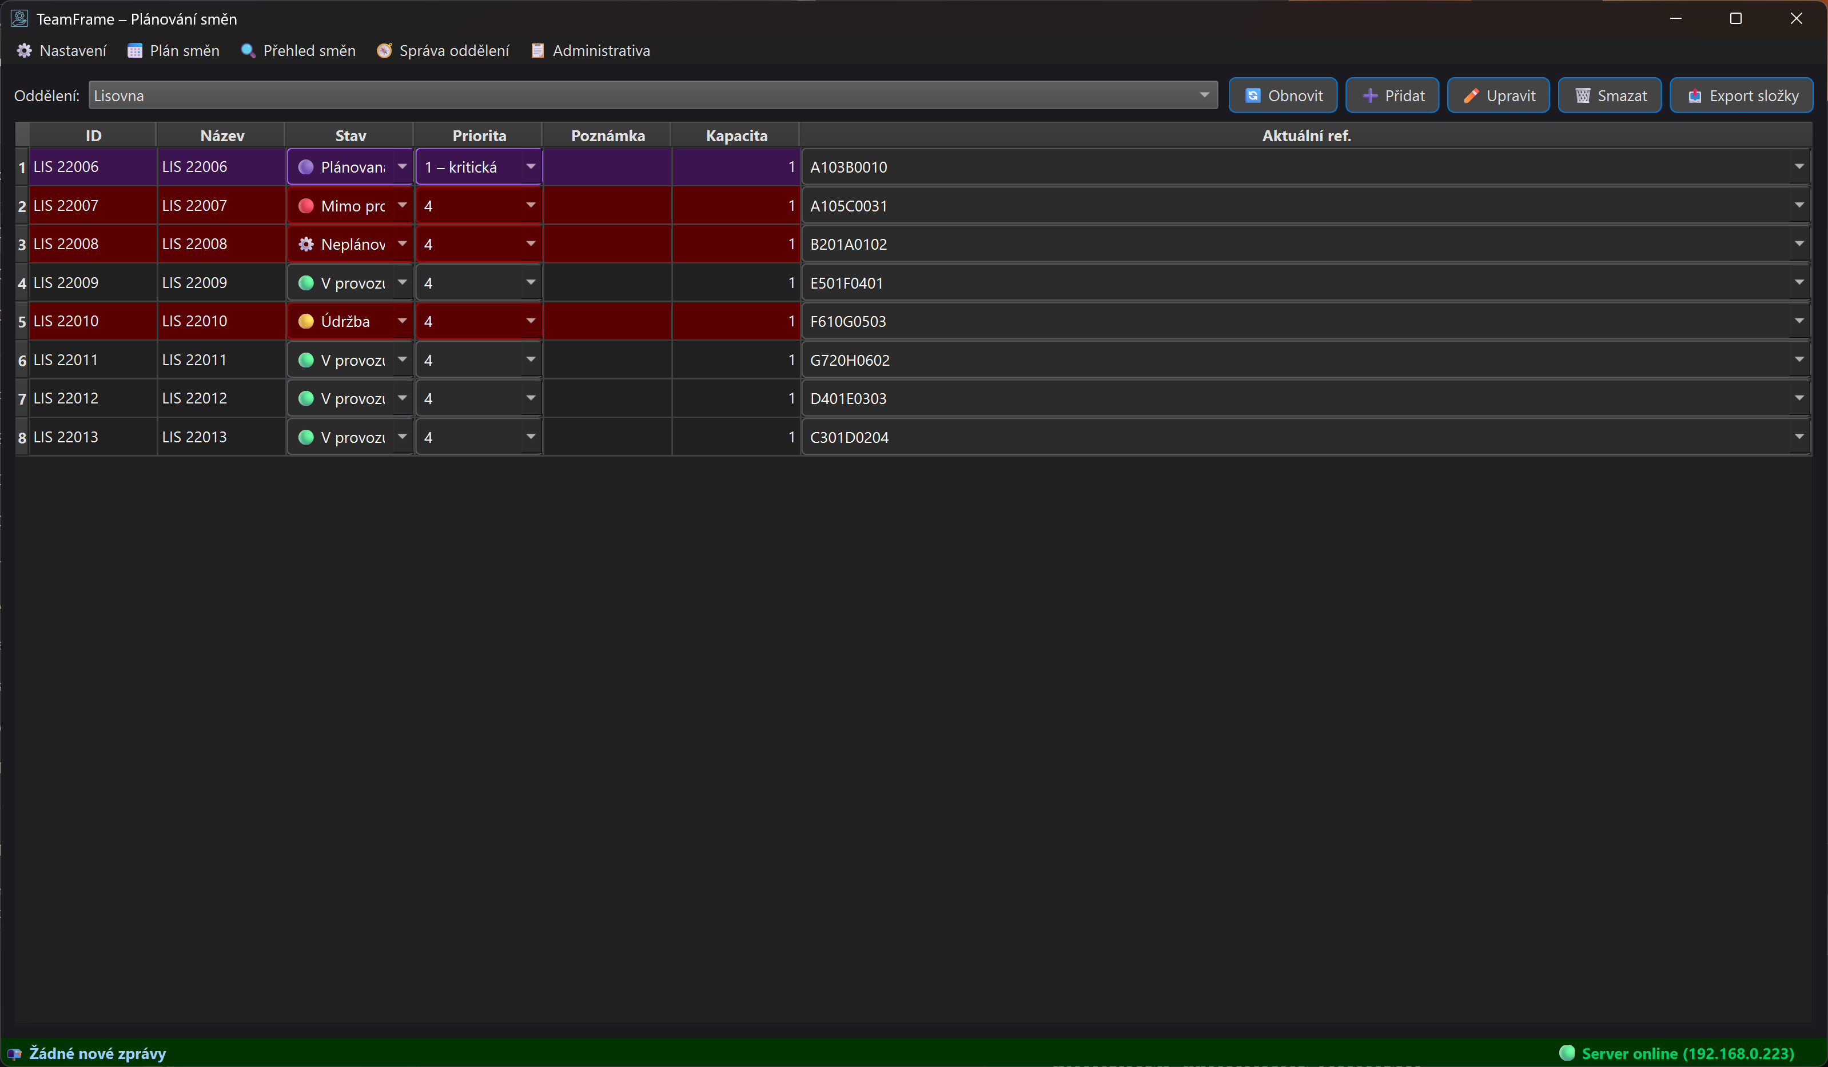Viewport: 1828px width, 1067px height.
Task: Sort by the Kapacita column header
Action: (x=735, y=135)
